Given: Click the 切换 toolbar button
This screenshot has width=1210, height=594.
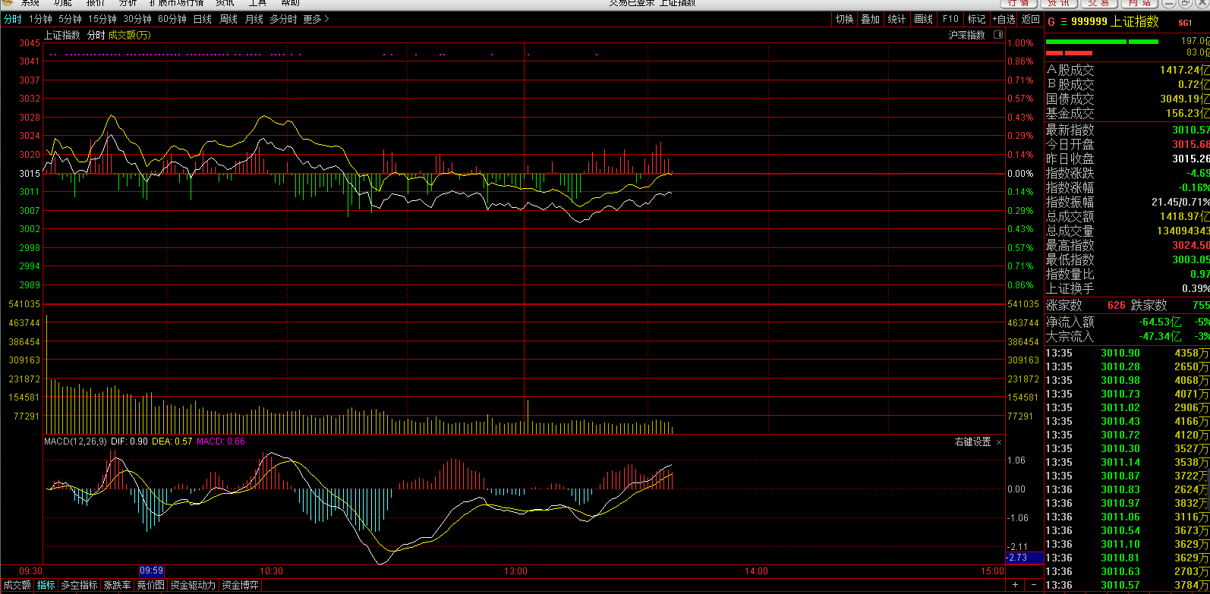Looking at the screenshot, I should coord(844,20).
